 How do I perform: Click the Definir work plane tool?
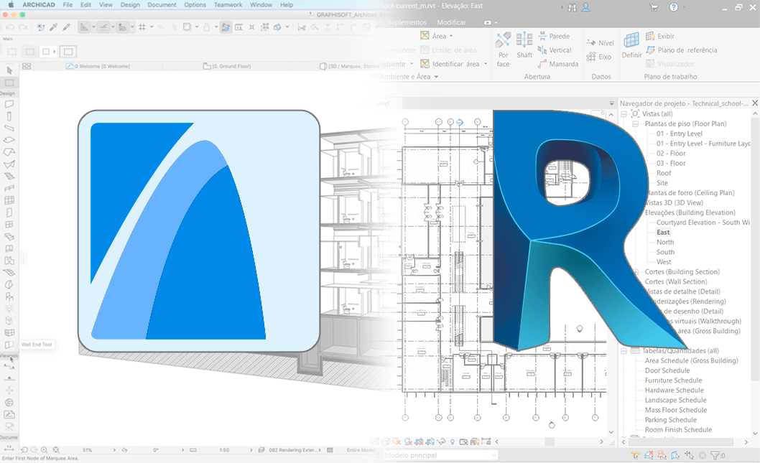tap(631, 45)
